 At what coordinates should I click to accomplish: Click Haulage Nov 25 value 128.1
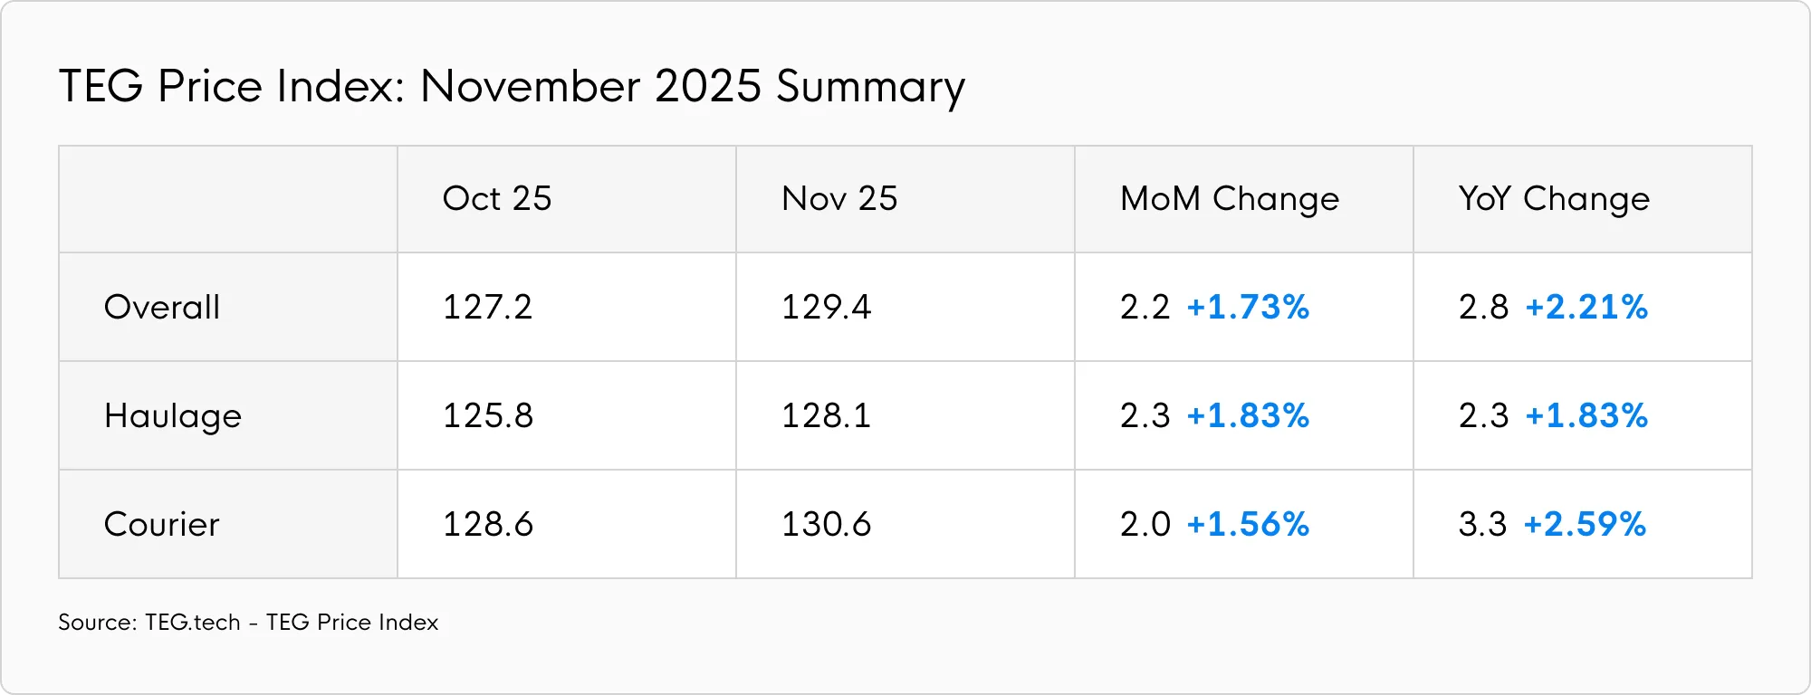point(826,416)
